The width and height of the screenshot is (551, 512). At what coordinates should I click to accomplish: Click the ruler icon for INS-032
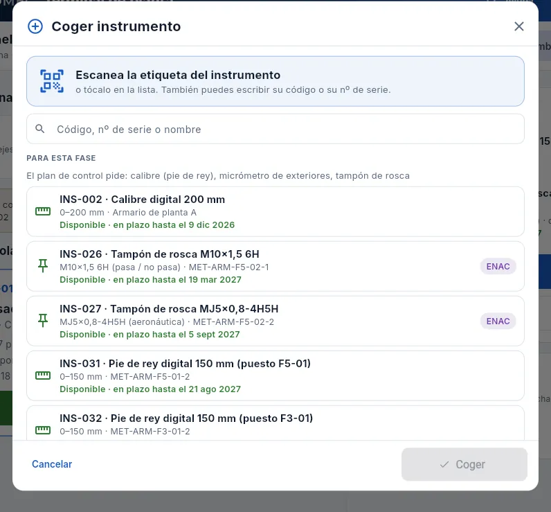click(x=43, y=430)
